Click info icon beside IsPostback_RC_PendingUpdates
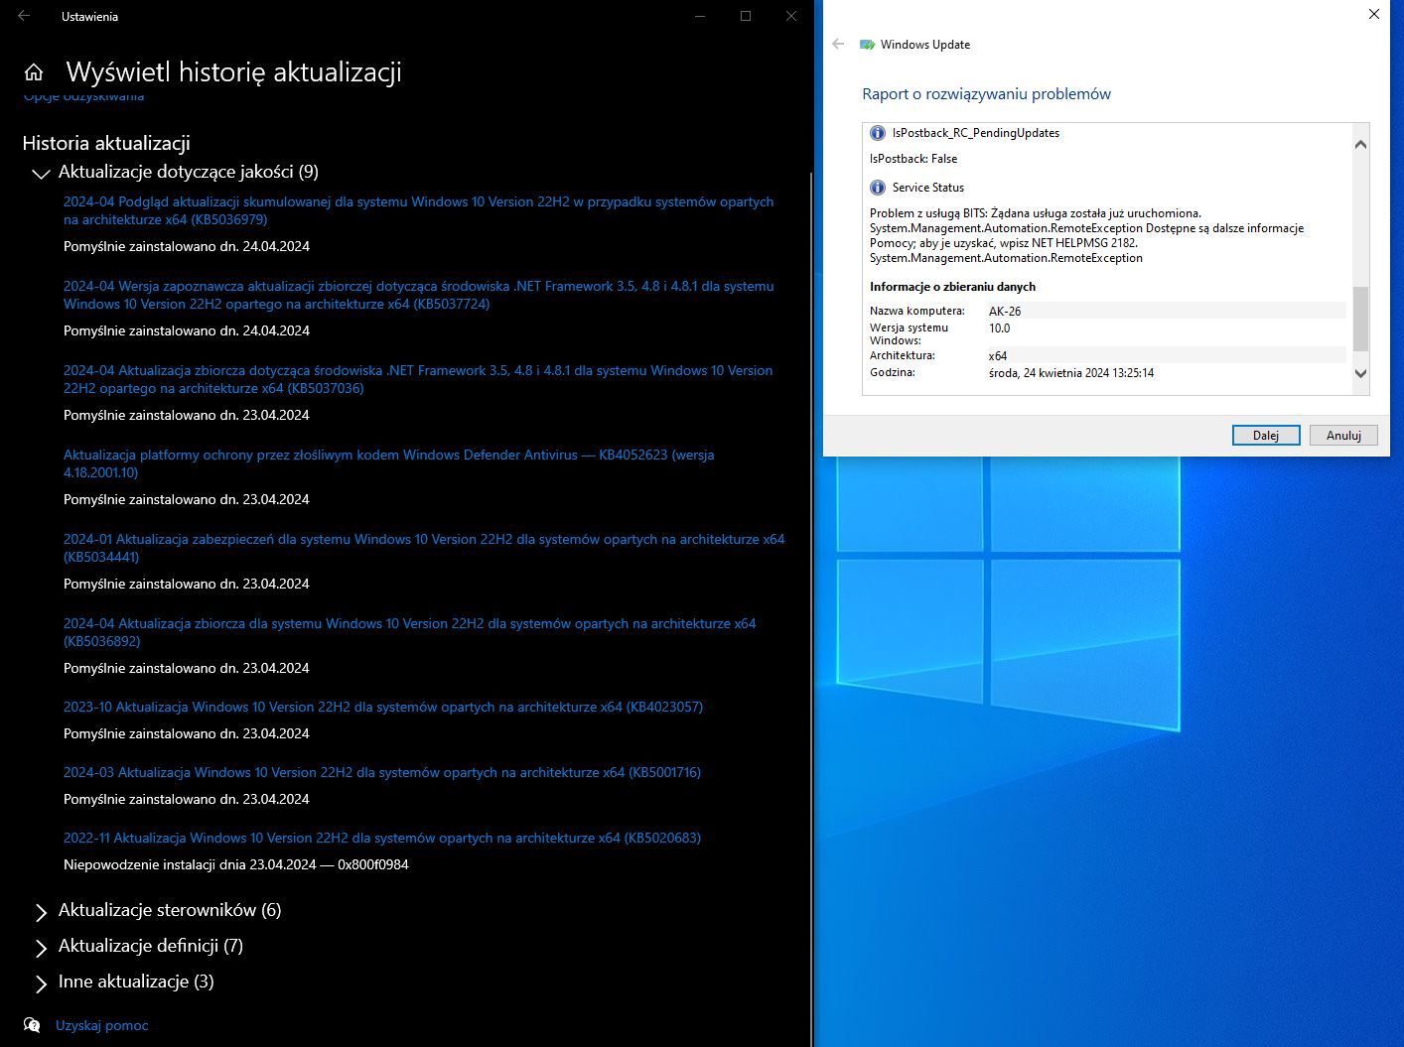 coord(878,133)
